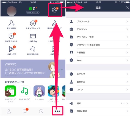The height and width of the screenshot is (116, 130).
Task: Open 公式アカウント official accounts icon
Action: tap(11, 36)
